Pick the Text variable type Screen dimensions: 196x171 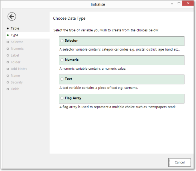click(122, 79)
